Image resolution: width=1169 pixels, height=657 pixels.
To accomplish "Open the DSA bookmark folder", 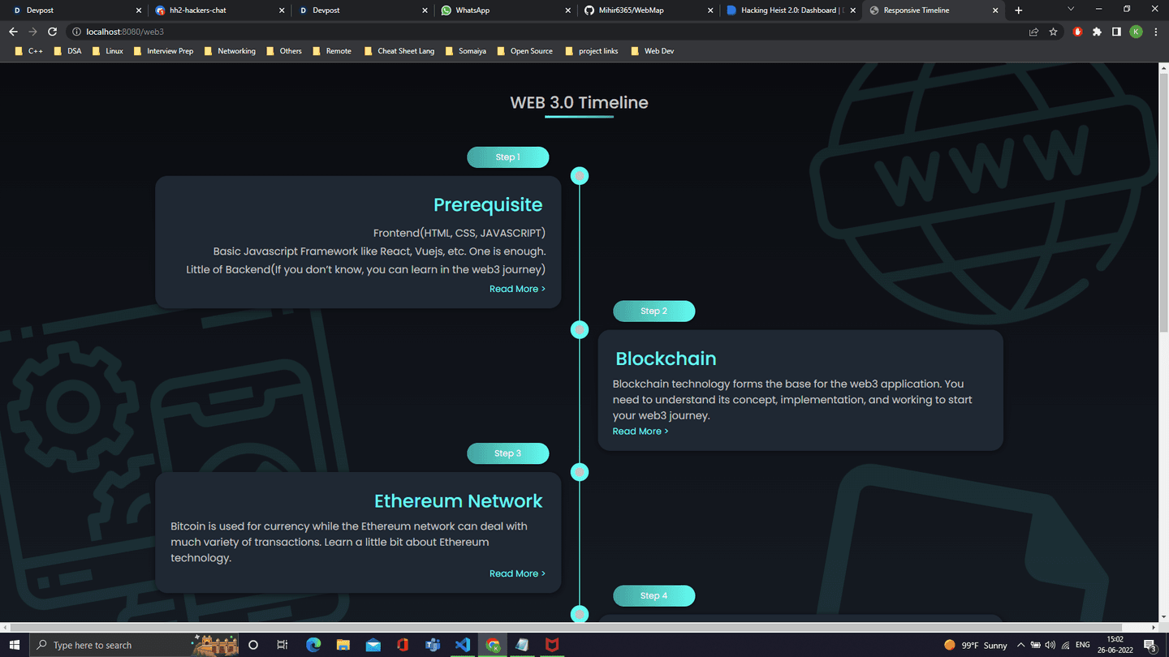I will (x=68, y=50).
